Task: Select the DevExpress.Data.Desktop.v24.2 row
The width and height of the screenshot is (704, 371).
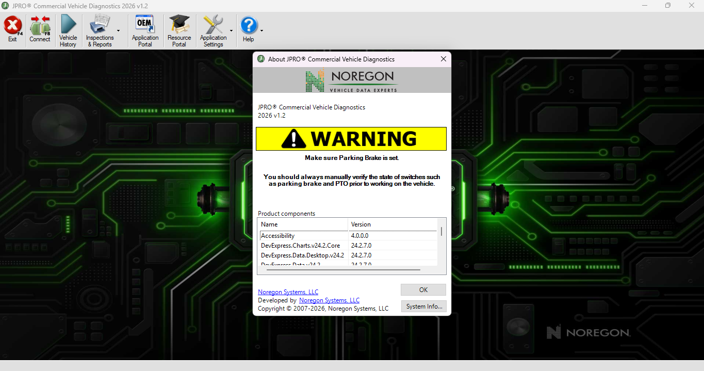Action: pos(348,255)
